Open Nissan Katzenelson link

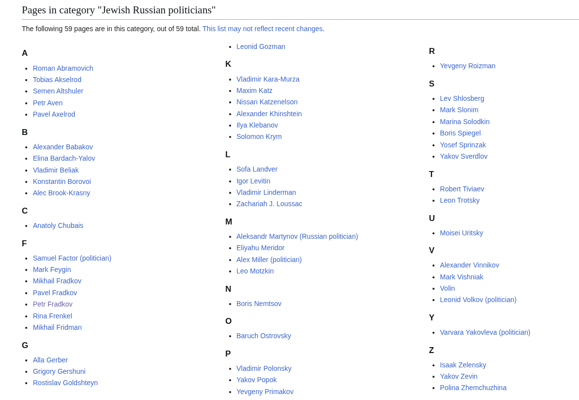click(x=267, y=102)
